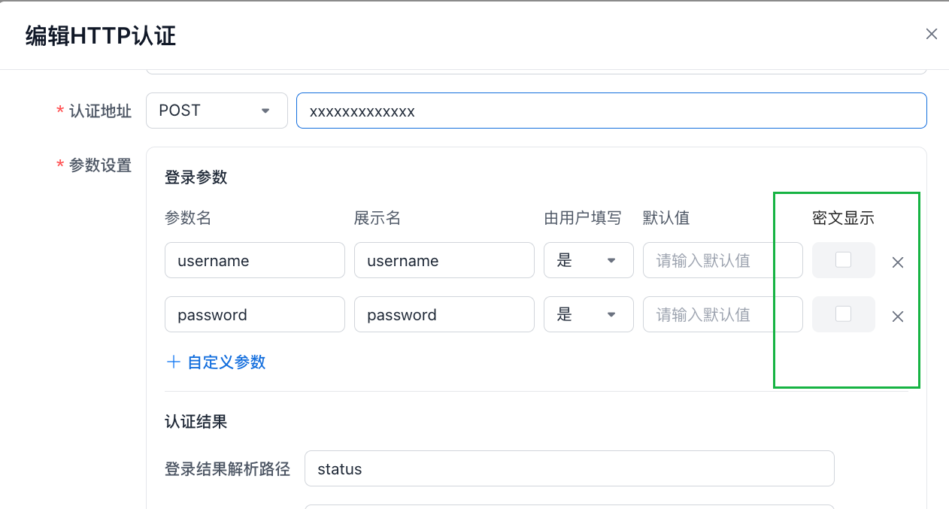Expand 由用户填写 dropdown in password row
The height and width of the screenshot is (509, 949).
(x=588, y=314)
